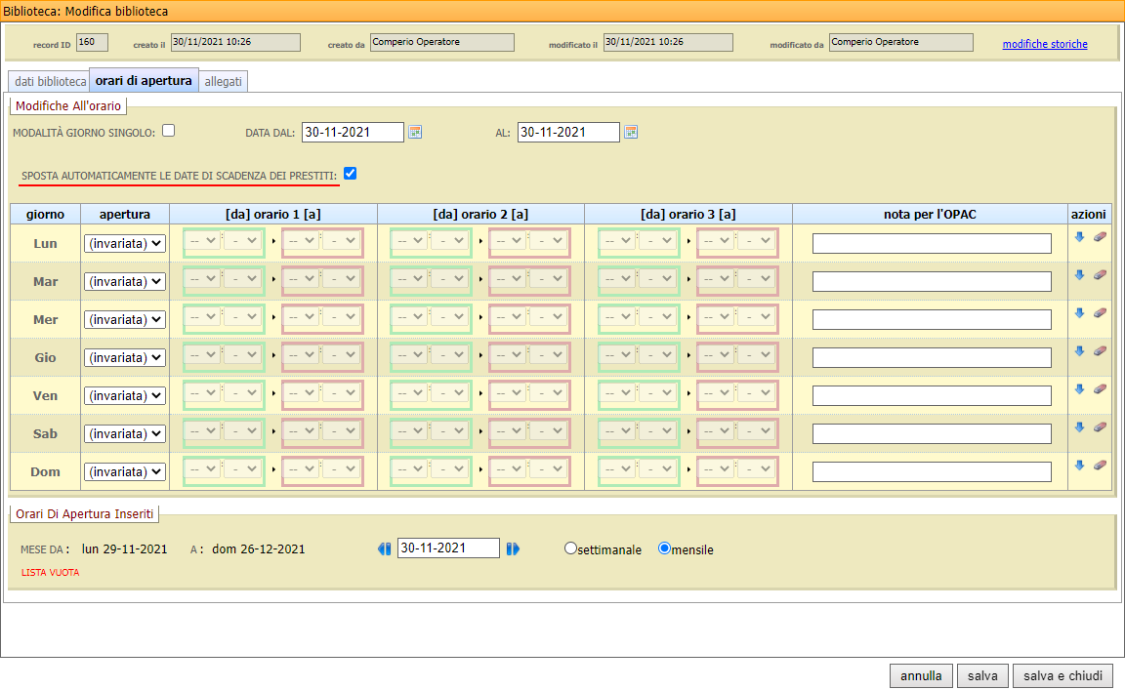Uncheck automatic loan due date shift
This screenshot has width=1125, height=690.
351,174
